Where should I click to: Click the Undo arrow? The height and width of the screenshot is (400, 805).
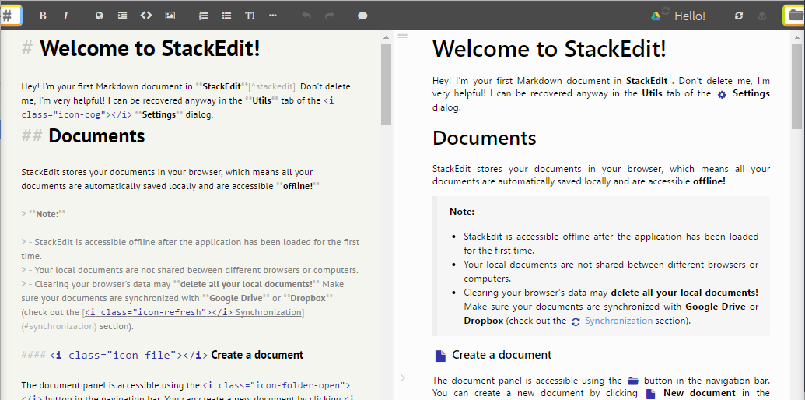306,16
